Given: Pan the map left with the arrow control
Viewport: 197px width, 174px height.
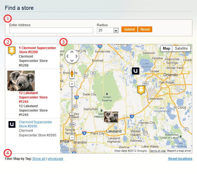Looking at the screenshot, I should coord(67,56).
